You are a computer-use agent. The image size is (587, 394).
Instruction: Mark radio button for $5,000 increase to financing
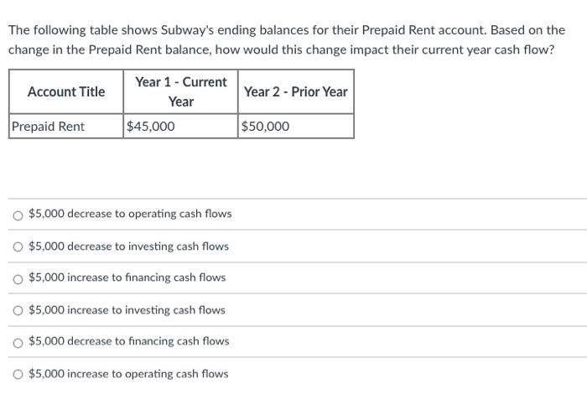(x=18, y=279)
